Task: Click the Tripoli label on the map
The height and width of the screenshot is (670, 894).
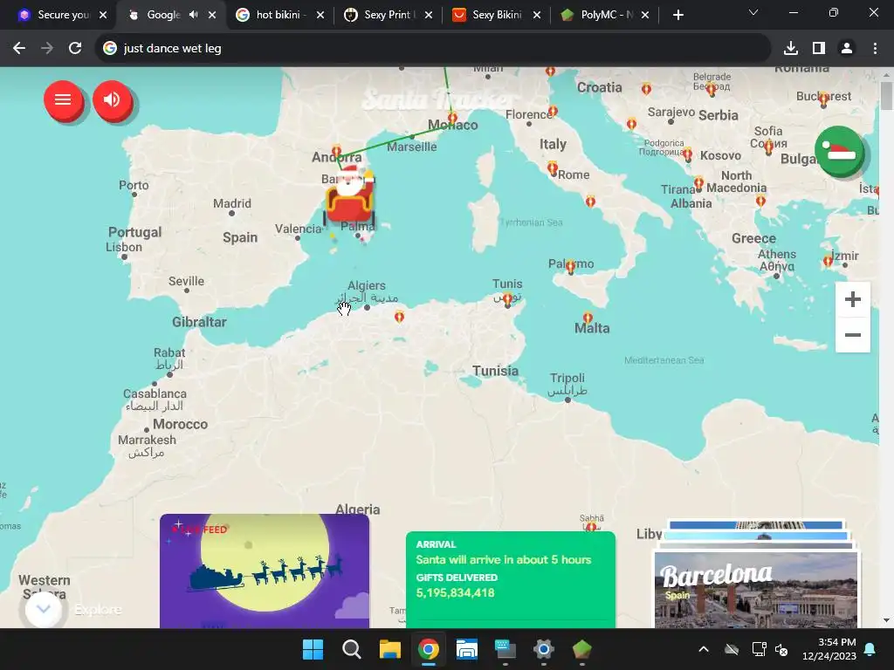Action: pos(567,378)
